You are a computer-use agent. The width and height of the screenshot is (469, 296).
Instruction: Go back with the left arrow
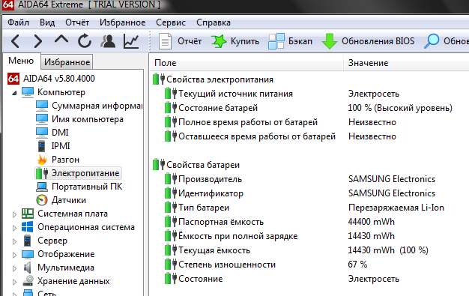pos(15,41)
